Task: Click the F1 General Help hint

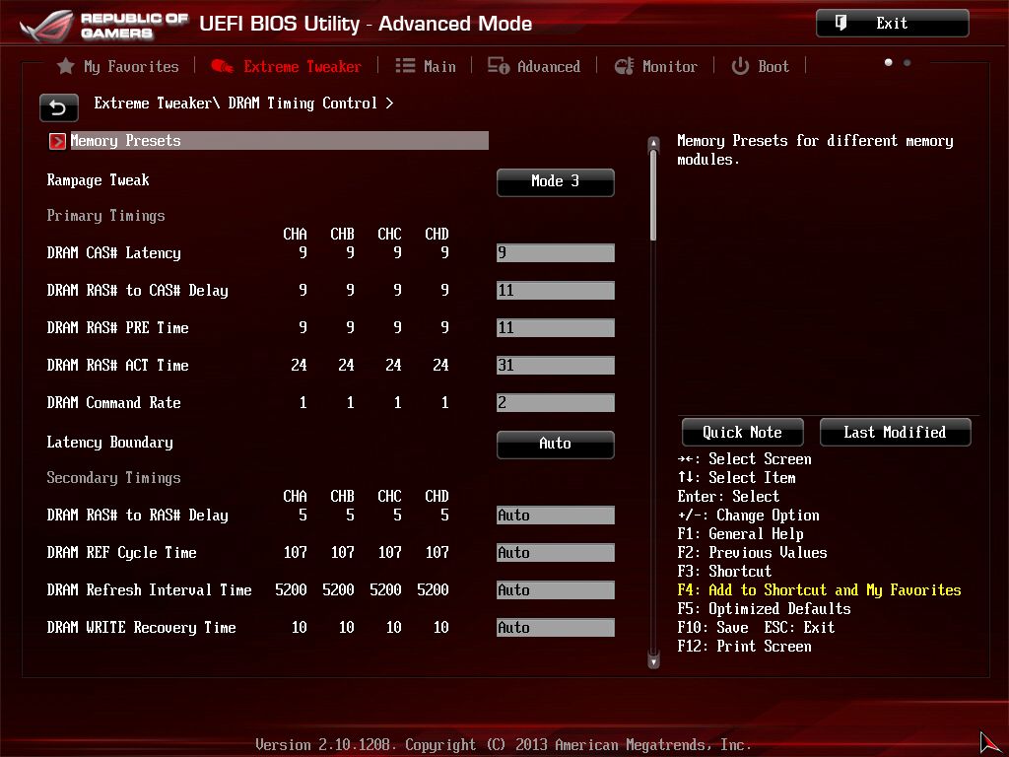Action: [x=741, y=533]
